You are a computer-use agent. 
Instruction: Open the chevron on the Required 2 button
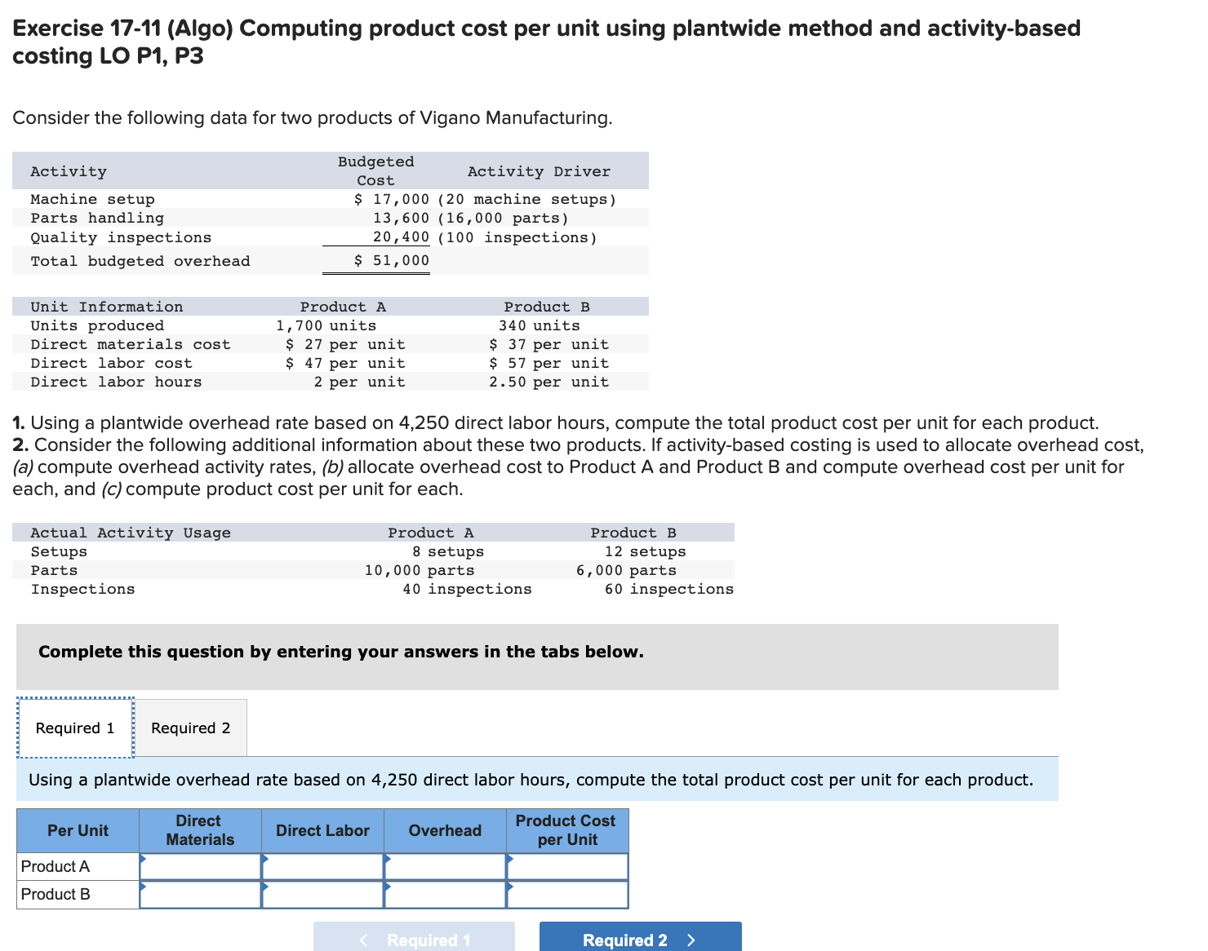point(691,940)
